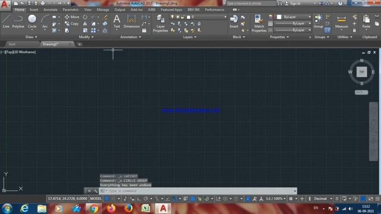This screenshot has width=381, height=214.
Task: Open the linetype ByLayer dropdown
Action: (293, 30)
